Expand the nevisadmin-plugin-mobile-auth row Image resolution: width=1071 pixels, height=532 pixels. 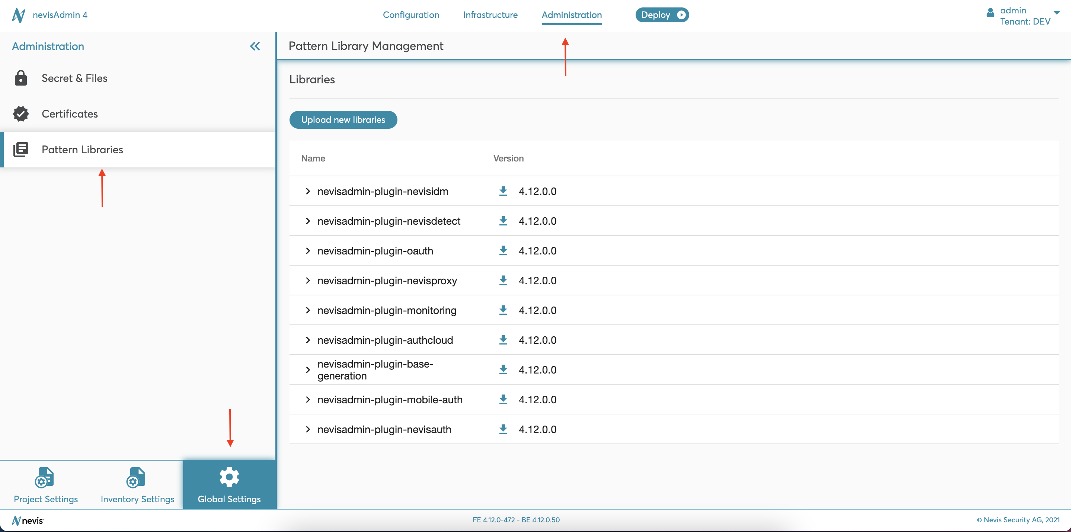click(308, 400)
